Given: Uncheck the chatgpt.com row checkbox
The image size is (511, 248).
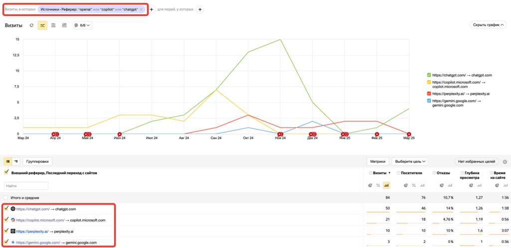Looking at the screenshot, I should 6,208.
